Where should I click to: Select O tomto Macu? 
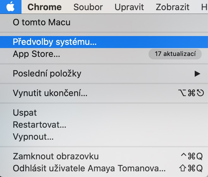coord(42,22)
